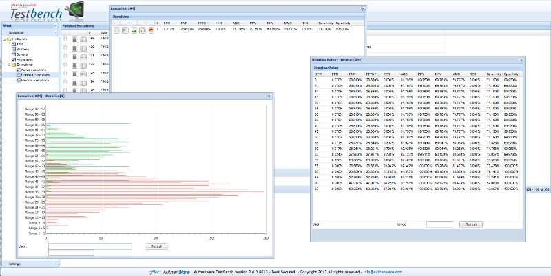Close the Iteration chart window
This screenshot has height=276, width=551.
tap(270, 96)
